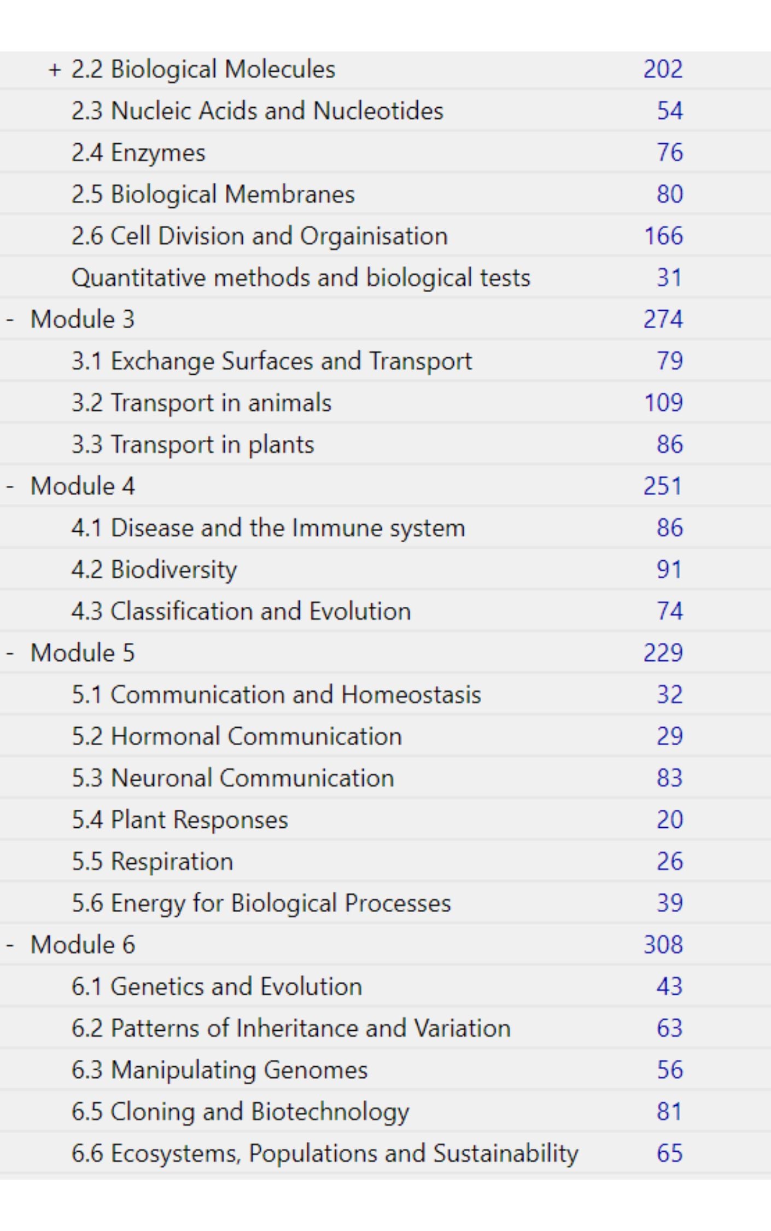Open 6.5 Cloning and Biotechnology deck
The height and width of the screenshot is (1231, 771).
(x=240, y=1112)
